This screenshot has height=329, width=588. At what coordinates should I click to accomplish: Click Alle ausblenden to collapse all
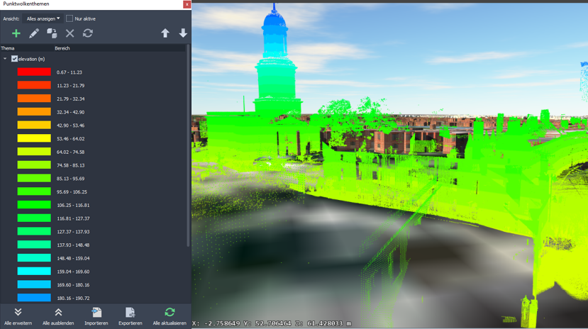pyautogui.click(x=58, y=316)
